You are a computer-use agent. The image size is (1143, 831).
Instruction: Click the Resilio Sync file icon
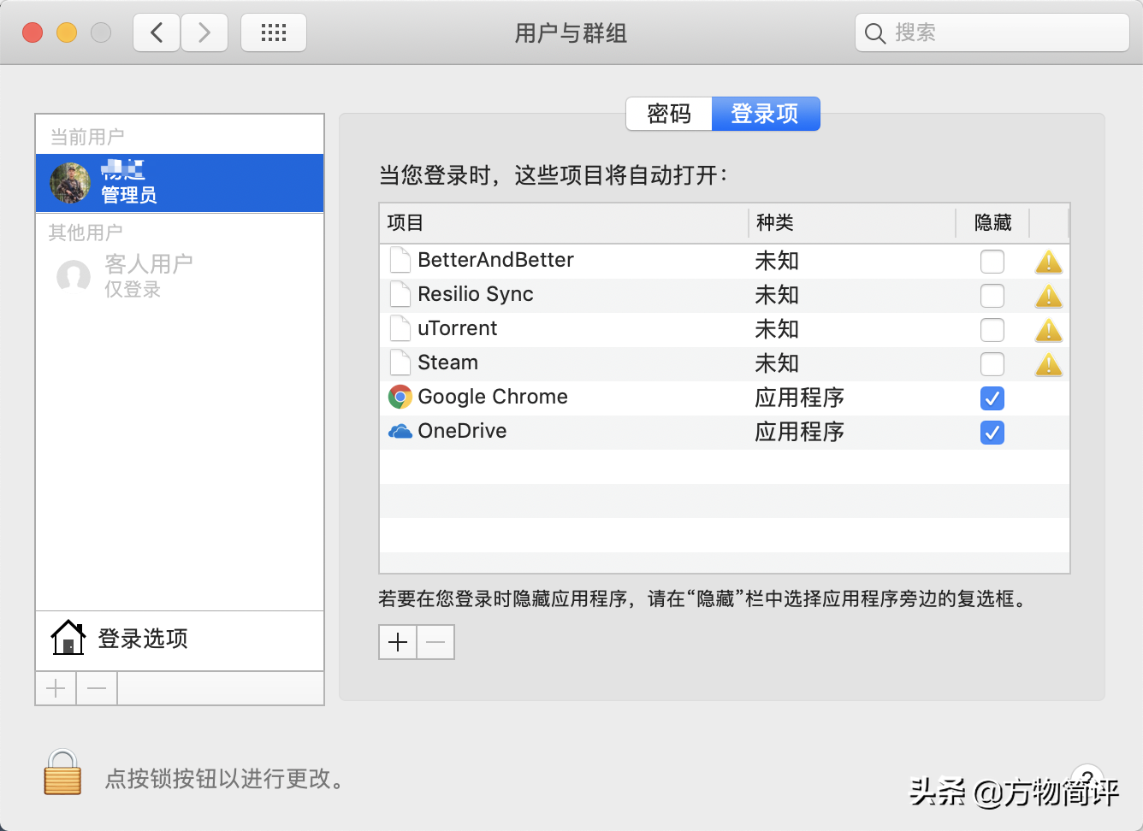[x=400, y=294]
